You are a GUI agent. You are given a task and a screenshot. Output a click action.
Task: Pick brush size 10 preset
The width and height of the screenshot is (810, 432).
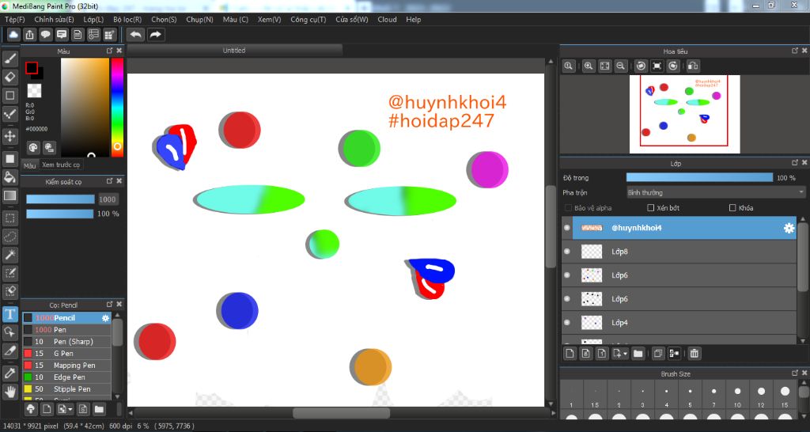click(x=737, y=396)
